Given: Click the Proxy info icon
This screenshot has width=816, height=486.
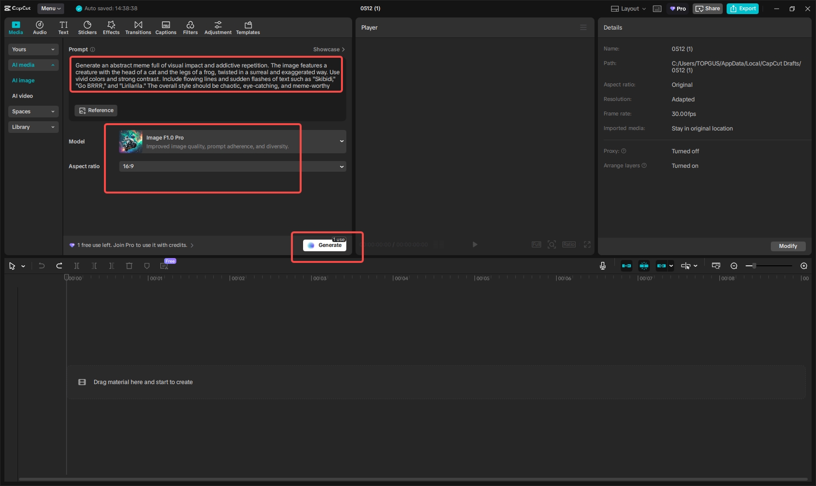Looking at the screenshot, I should (x=624, y=151).
